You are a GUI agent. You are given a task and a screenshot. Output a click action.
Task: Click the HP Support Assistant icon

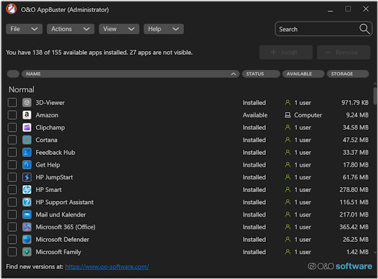(26, 202)
